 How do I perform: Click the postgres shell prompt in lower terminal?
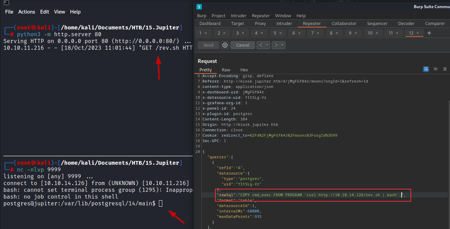pos(79,203)
